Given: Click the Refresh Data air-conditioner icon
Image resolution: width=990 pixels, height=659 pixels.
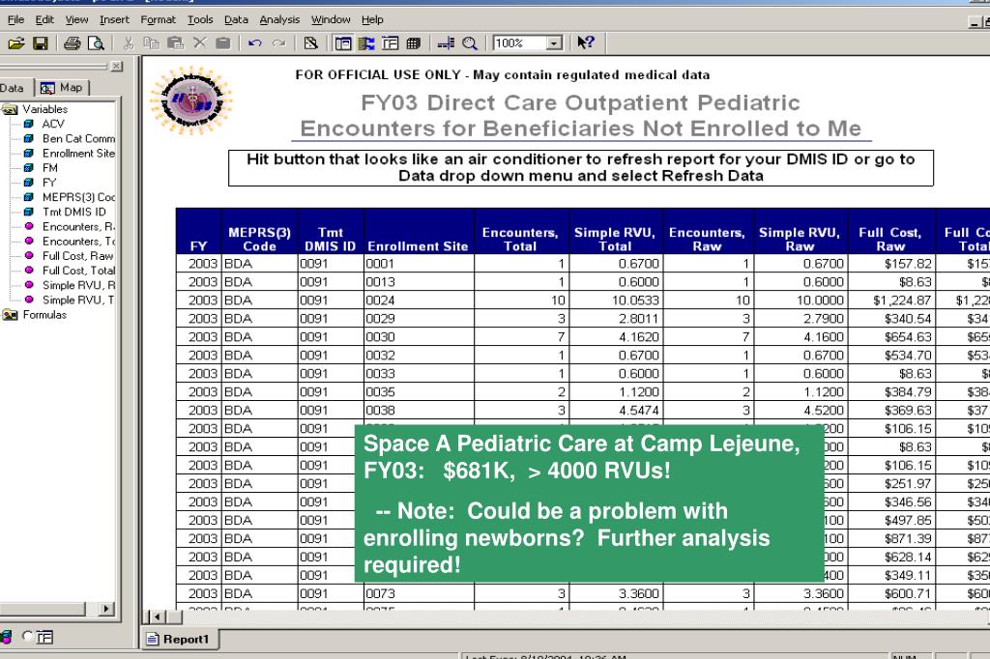Looking at the screenshot, I should pyautogui.click(x=366, y=43).
